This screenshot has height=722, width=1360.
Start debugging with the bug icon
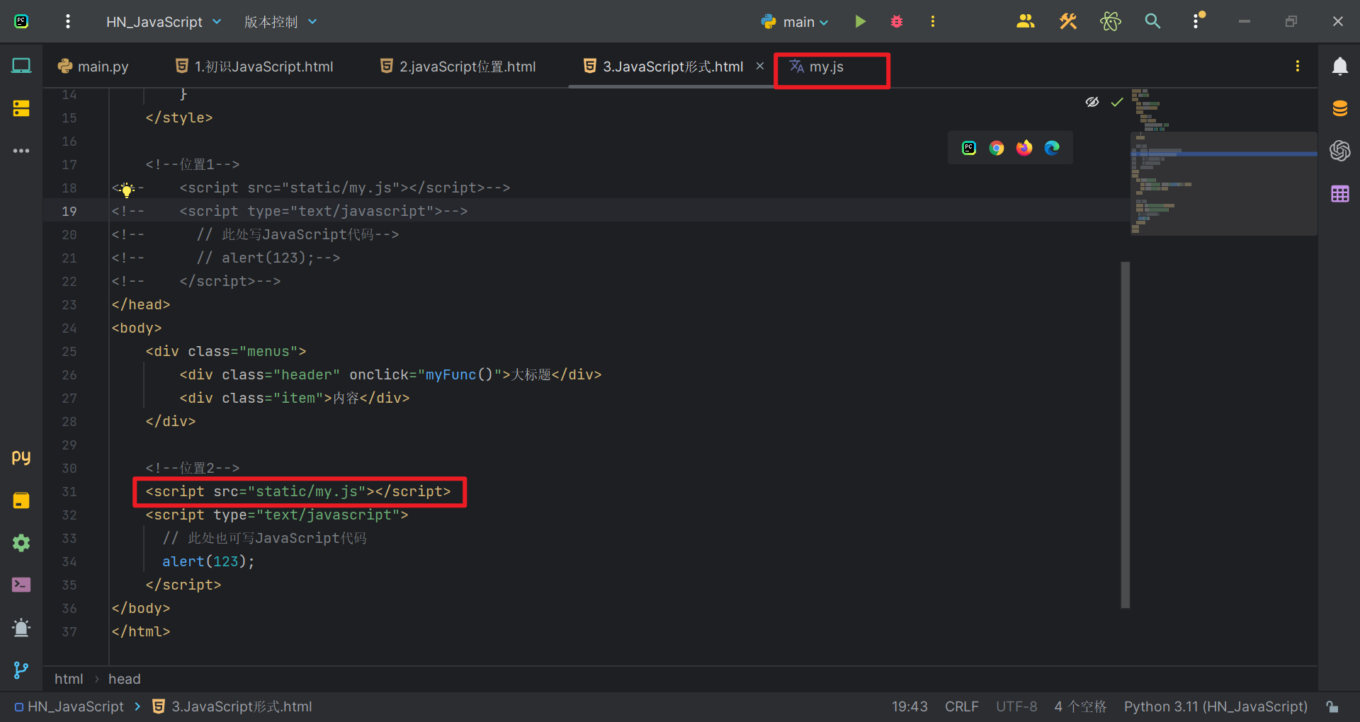coord(897,22)
